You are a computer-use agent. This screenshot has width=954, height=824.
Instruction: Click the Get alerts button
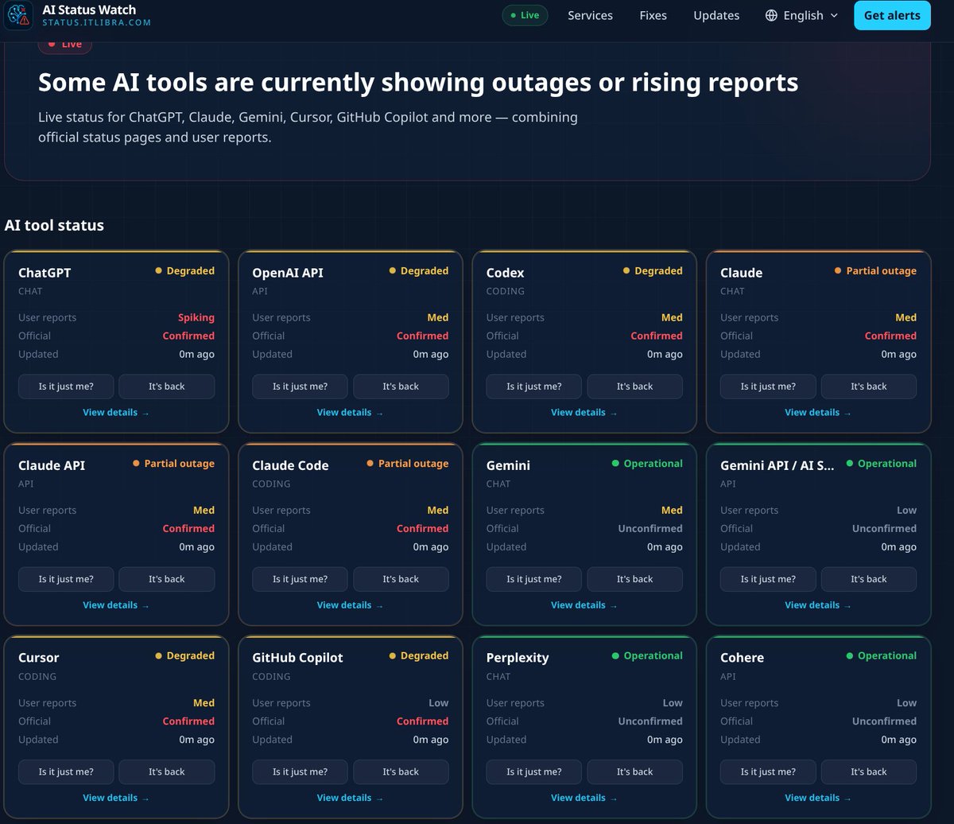[x=892, y=15]
